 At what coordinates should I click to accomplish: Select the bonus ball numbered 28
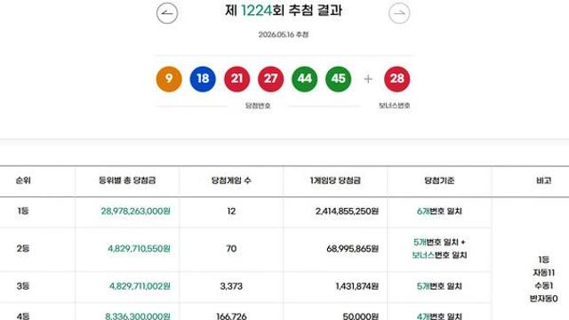pyautogui.click(x=397, y=79)
